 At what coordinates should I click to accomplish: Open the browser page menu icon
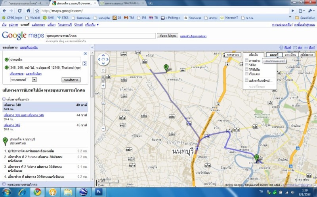pos(302,11)
